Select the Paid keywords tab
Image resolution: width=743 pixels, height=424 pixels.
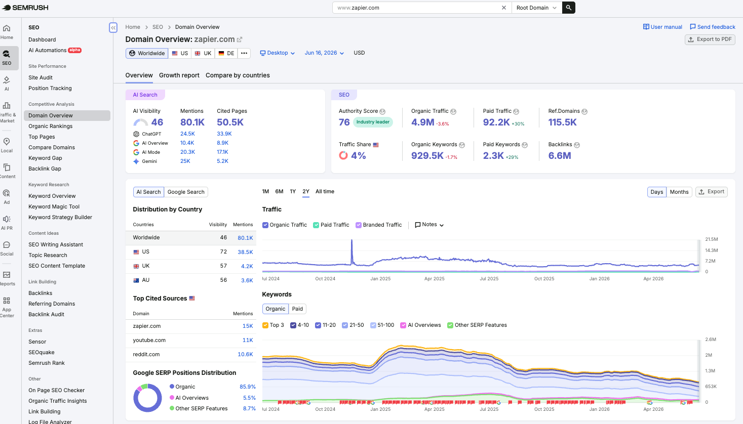(x=297, y=309)
